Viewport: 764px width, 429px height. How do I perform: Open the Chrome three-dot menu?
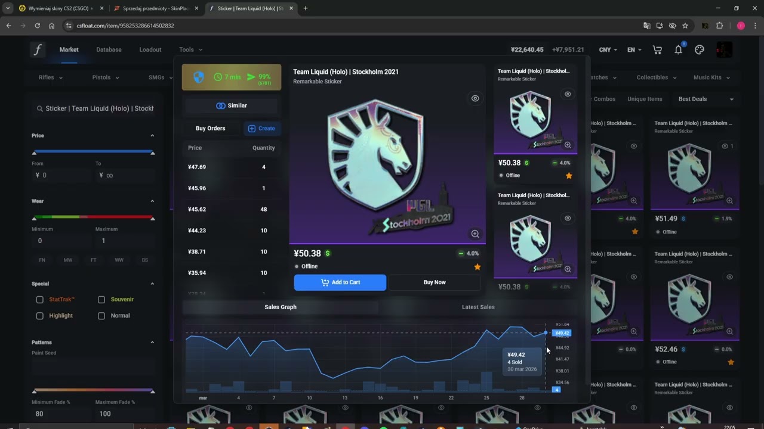[x=754, y=26]
